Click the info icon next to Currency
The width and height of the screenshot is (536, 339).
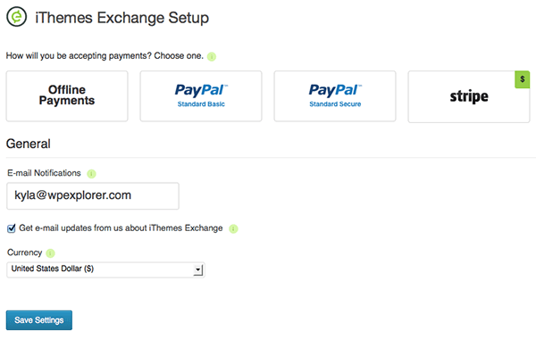point(50,253)
